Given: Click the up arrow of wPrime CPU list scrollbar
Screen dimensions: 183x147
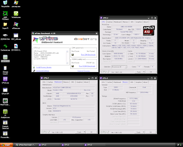Looking at the screenshot, I should coord(67,52).
